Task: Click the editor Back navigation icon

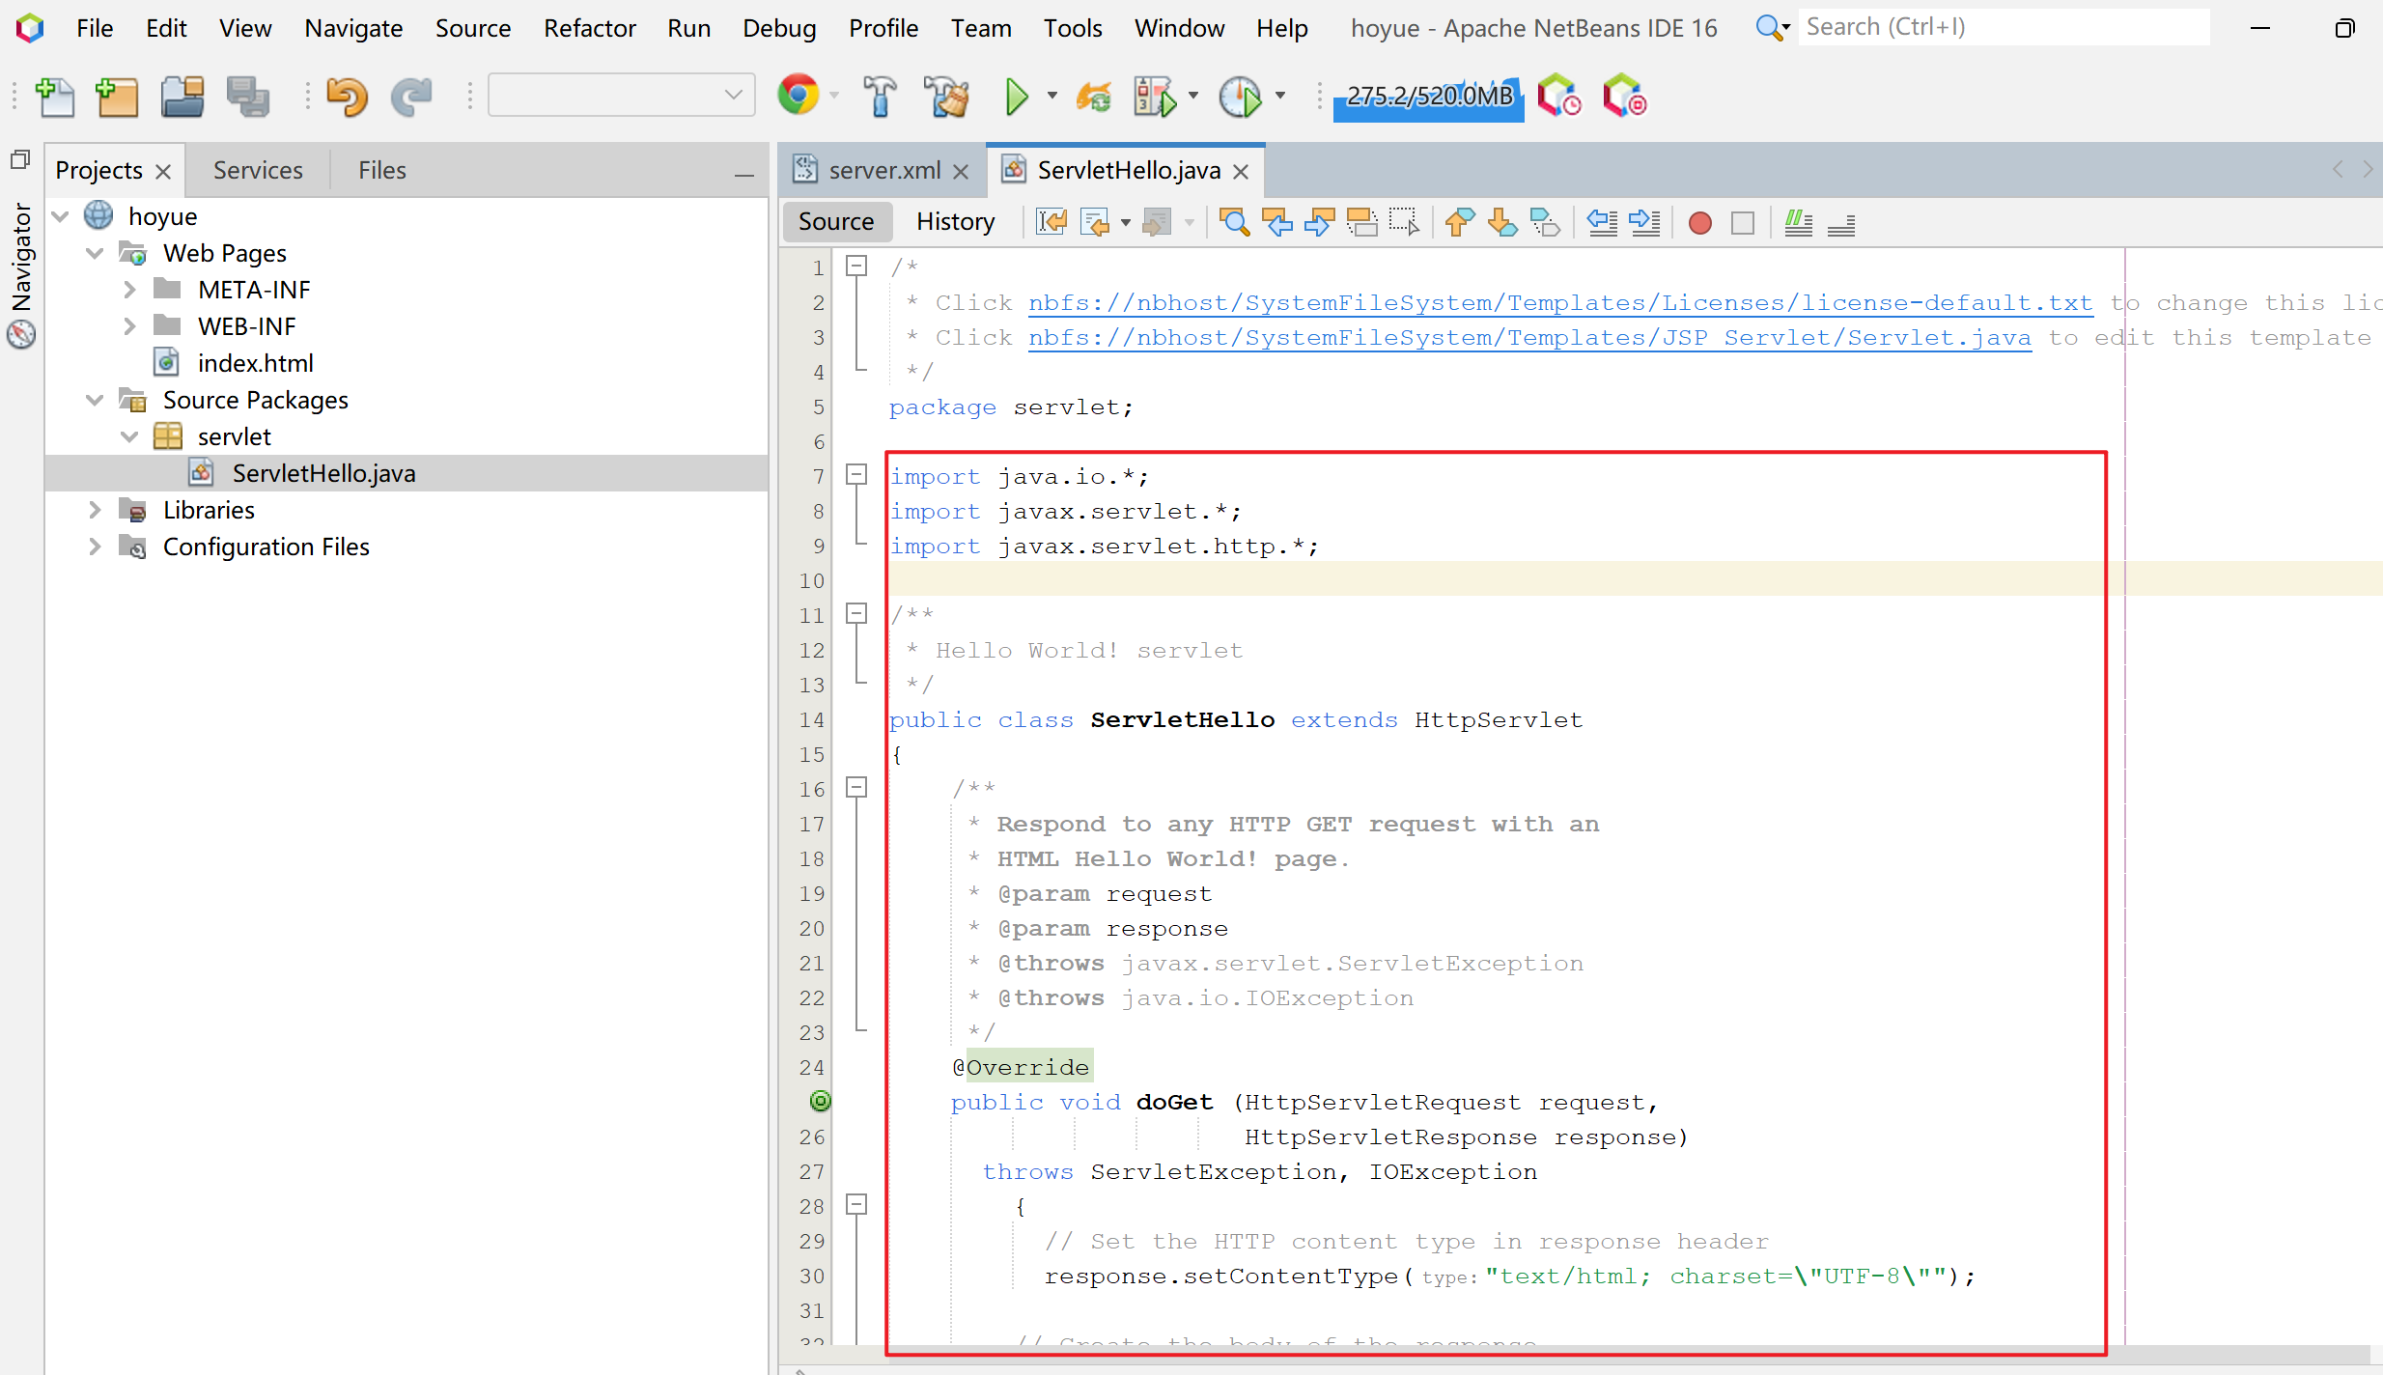Action: 1095,222
